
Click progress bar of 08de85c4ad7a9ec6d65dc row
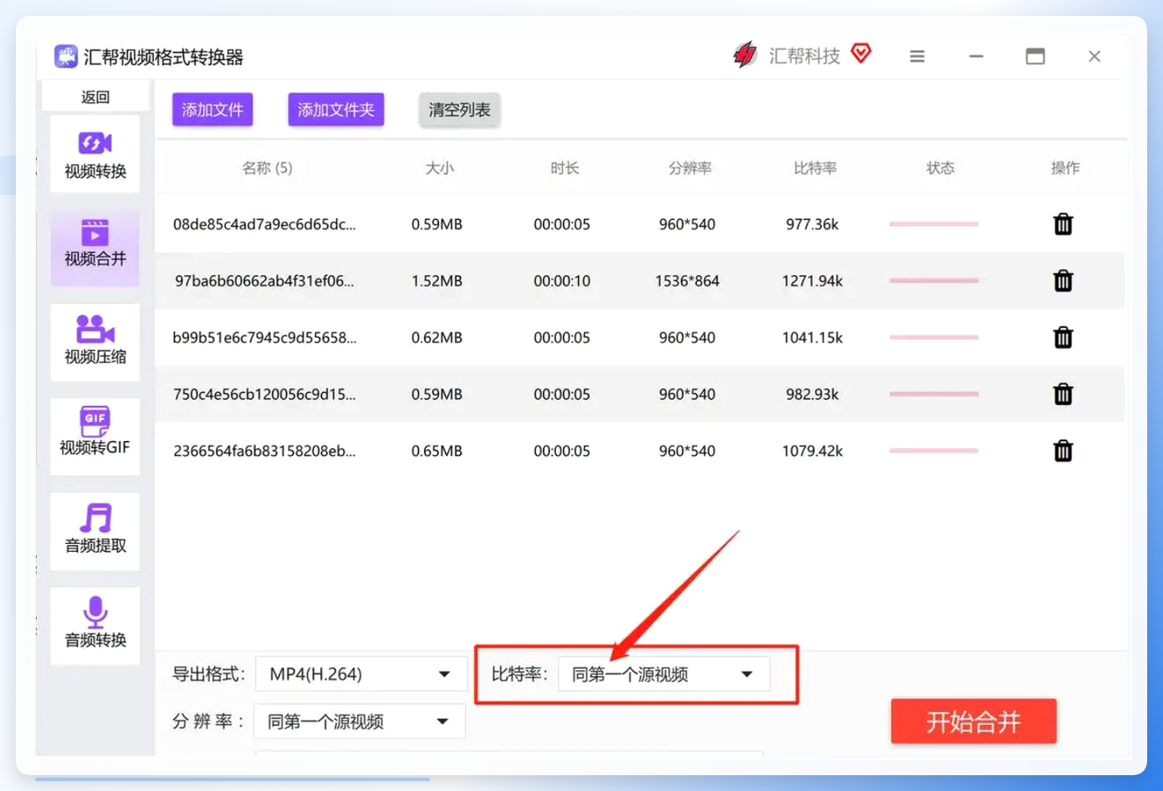(x=933, y=224)
